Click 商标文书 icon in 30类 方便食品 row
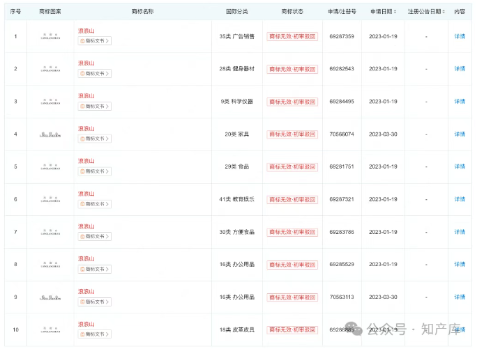The image size is (491, 358). [82, 237]
